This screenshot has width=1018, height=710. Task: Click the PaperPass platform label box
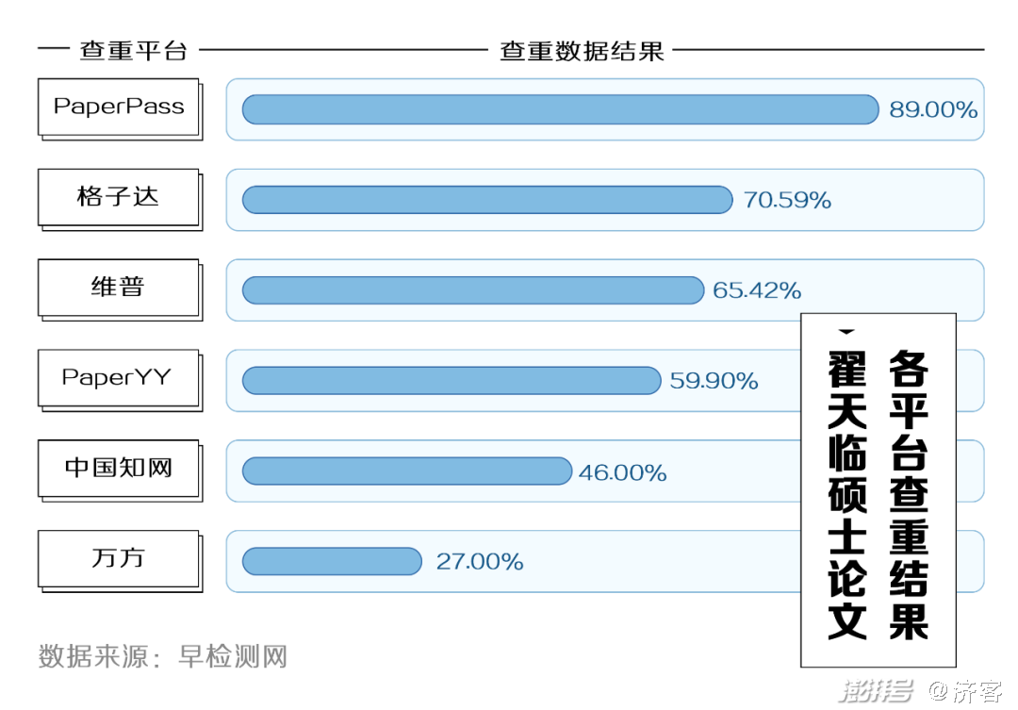[120, 107]
